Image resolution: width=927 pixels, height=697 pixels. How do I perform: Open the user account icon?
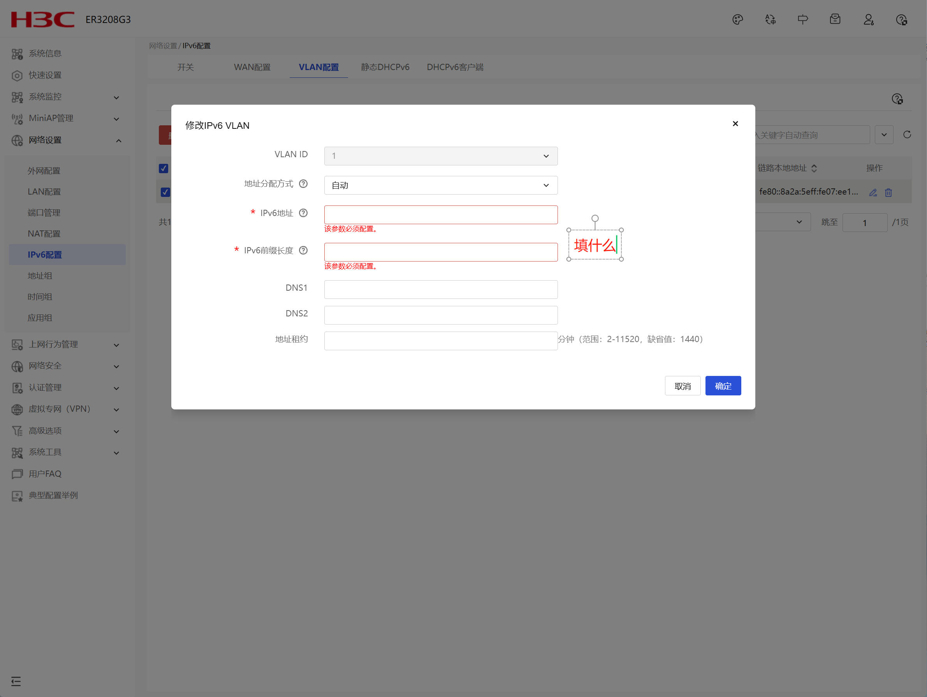tap(868, 20)
